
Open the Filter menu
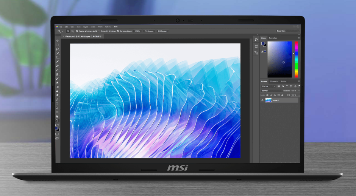(x=100, y=27)
